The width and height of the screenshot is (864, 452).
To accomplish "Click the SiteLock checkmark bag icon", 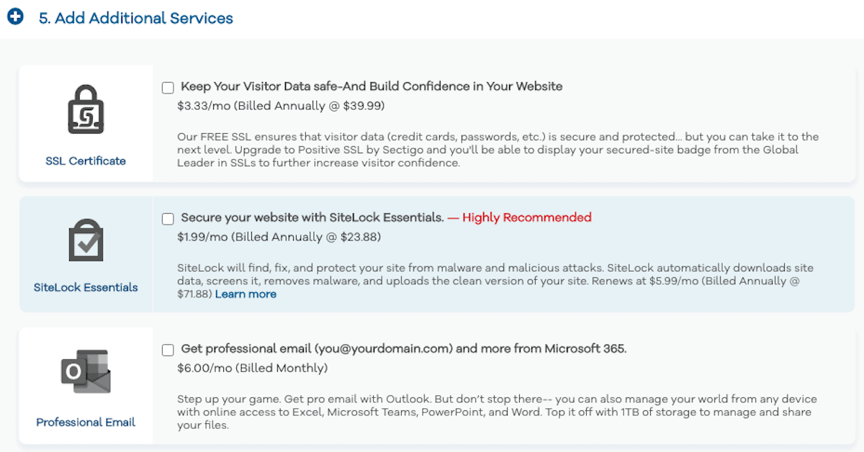I will click(86, 241).
